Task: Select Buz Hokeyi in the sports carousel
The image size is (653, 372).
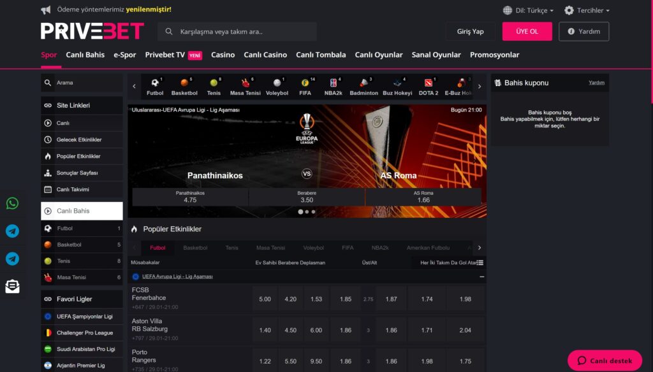Action: coord(397,87)
